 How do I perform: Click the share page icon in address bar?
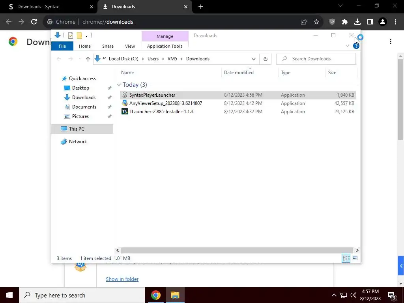tap(304, 22)
